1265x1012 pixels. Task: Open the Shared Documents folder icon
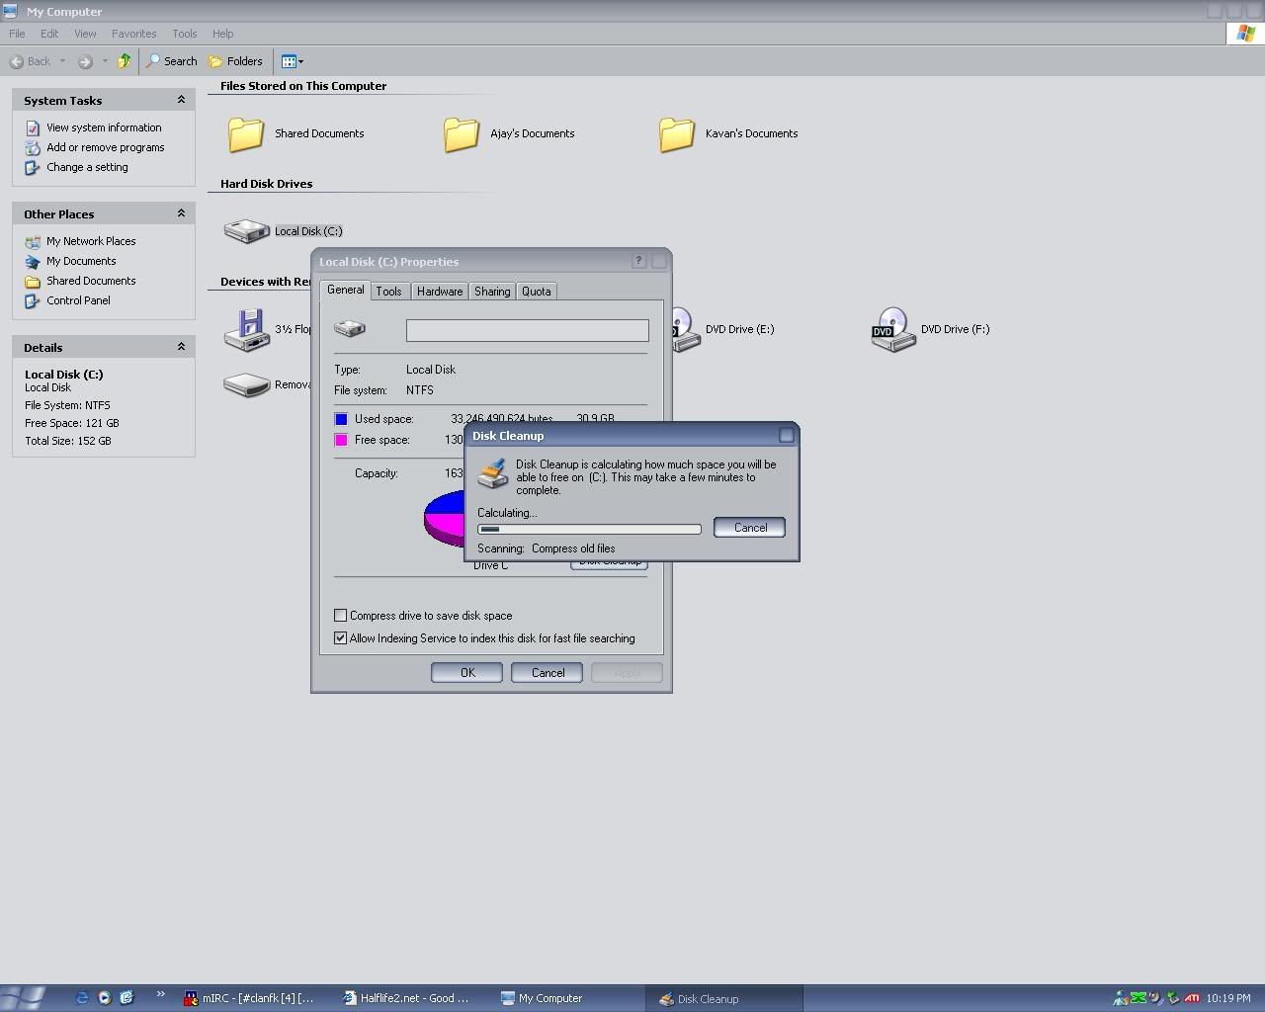tap(246, 133)
